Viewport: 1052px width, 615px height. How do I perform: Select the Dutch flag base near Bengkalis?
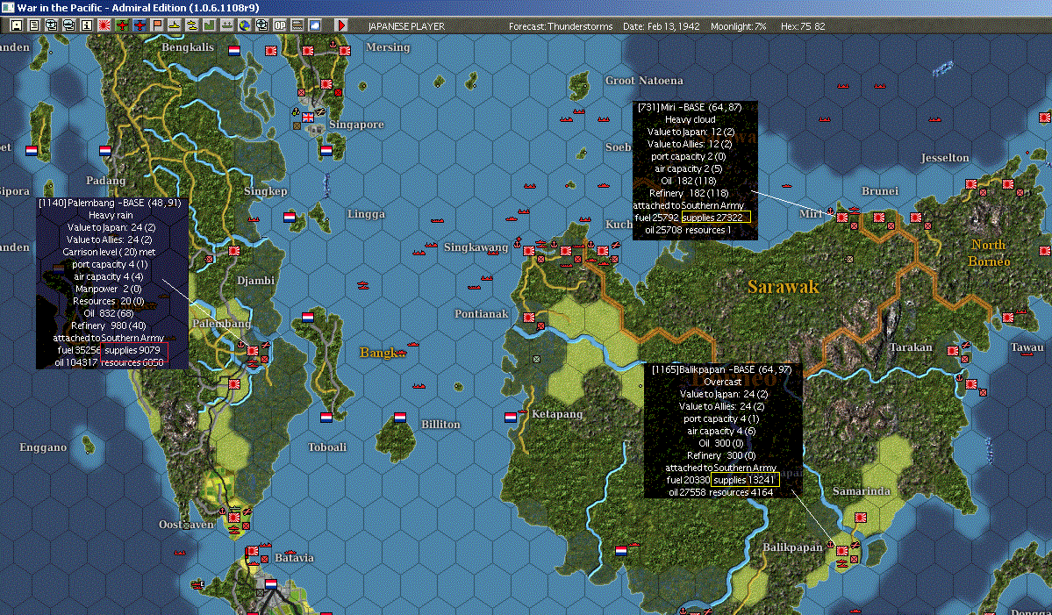click(x=234, y=50)
